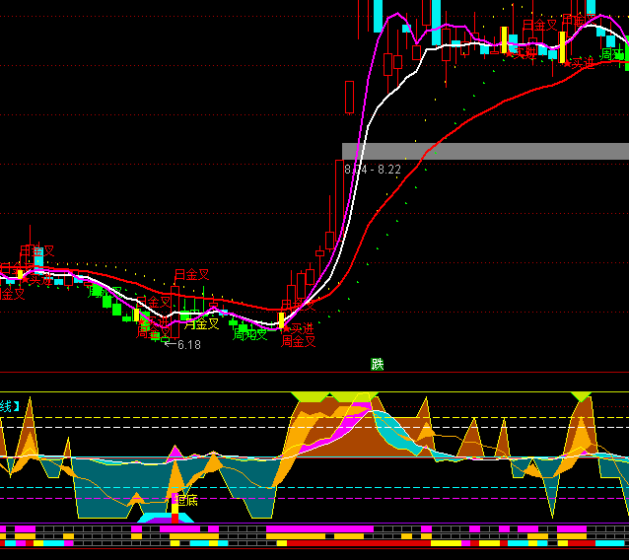Click the yellow triangle marker at far-right indicator peak

(581, 396)
